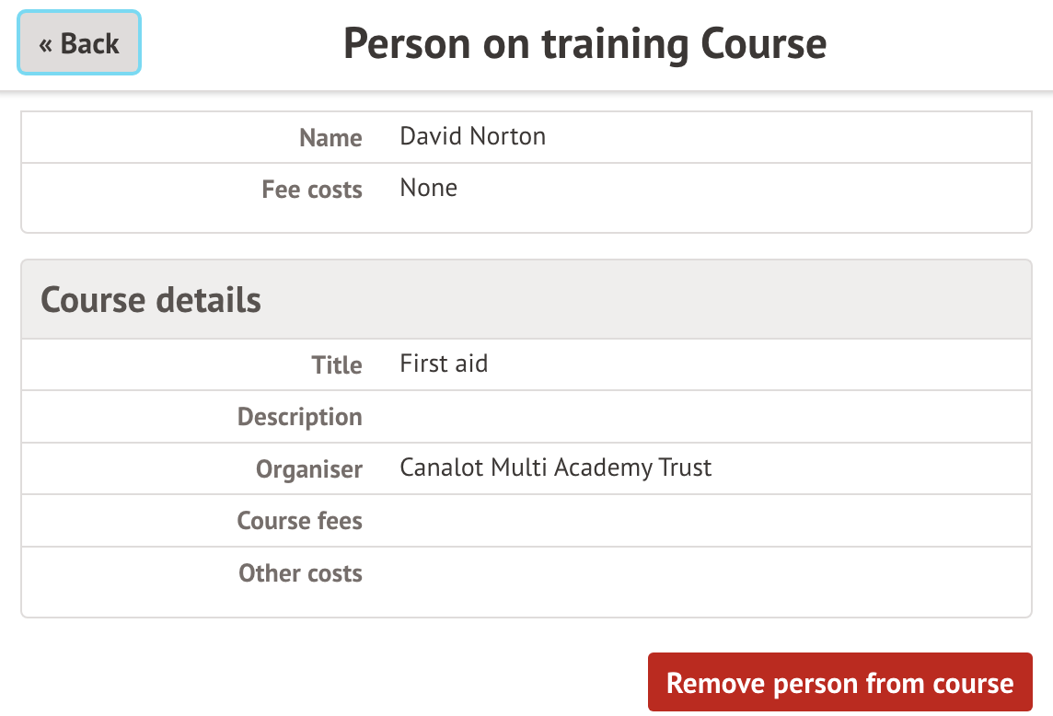The image size is (1053, 716).
Task: Select the Fee costs label
Action: tap(312, 190)
